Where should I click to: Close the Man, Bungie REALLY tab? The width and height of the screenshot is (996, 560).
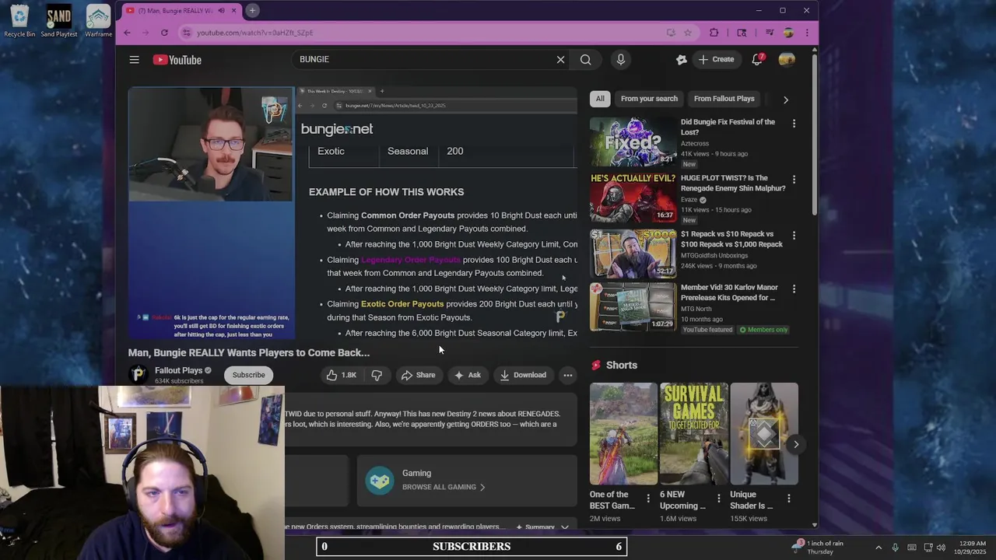pos(234,10)
